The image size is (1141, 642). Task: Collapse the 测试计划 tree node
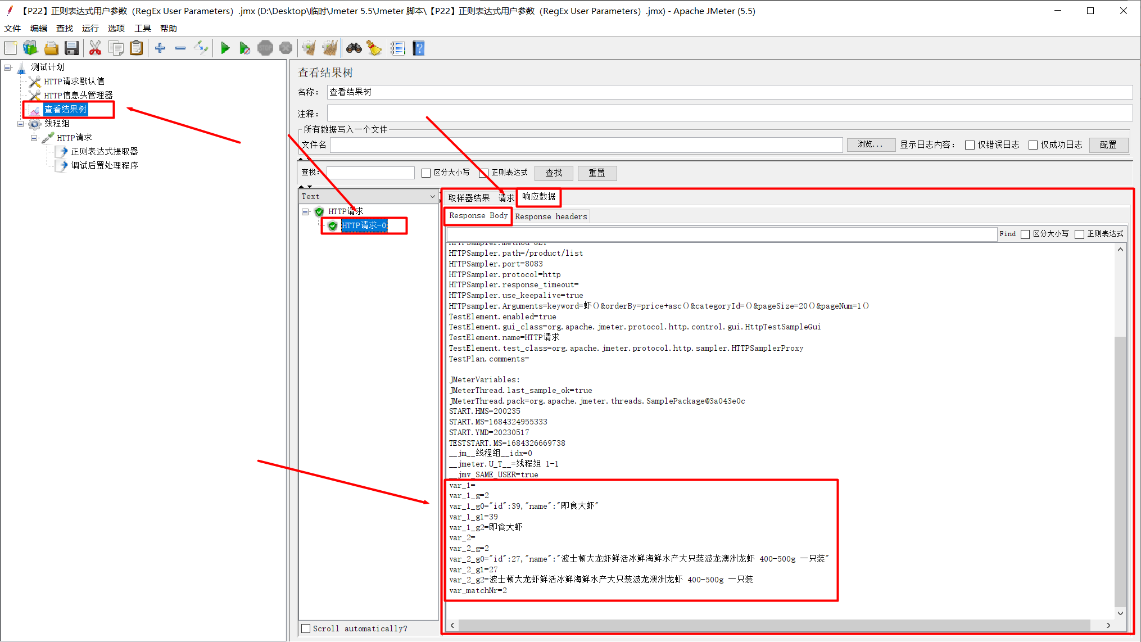pos(7,67)
